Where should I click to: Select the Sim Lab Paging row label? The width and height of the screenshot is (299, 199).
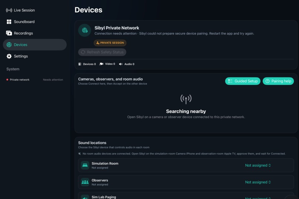[104, 197]
